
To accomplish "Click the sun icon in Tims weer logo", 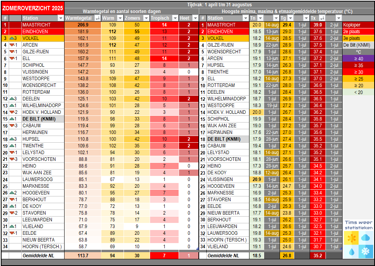I will 351,238.
